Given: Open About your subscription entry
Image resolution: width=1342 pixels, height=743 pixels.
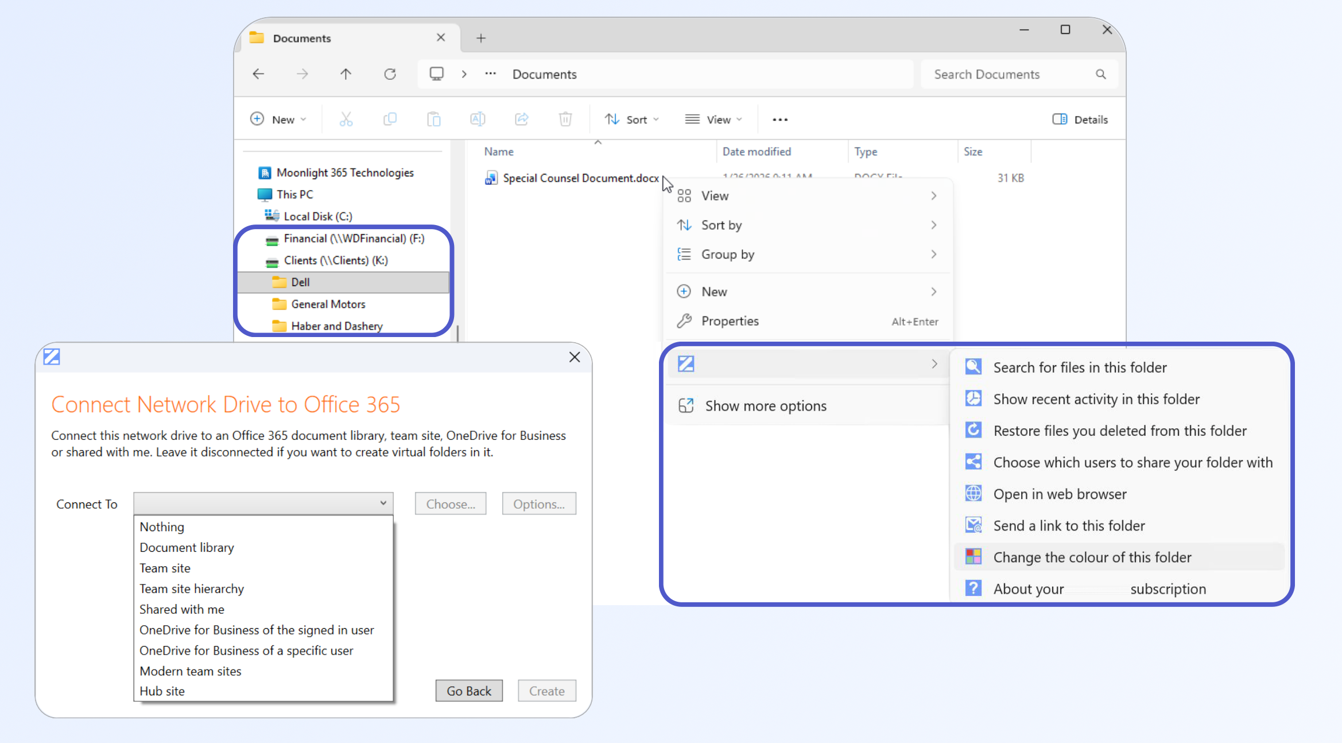Looking at the screenshot, I should 1118,589.
